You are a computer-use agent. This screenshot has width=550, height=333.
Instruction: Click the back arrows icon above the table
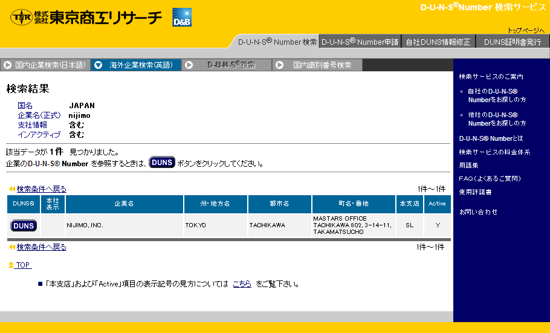pos(12,189)
